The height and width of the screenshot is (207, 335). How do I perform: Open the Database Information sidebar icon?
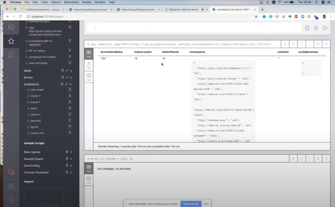pos(11,27)
